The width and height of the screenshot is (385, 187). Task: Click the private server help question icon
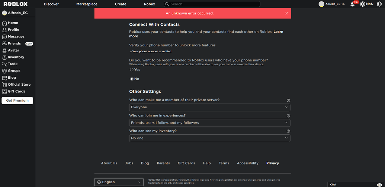tap(288, 100)
